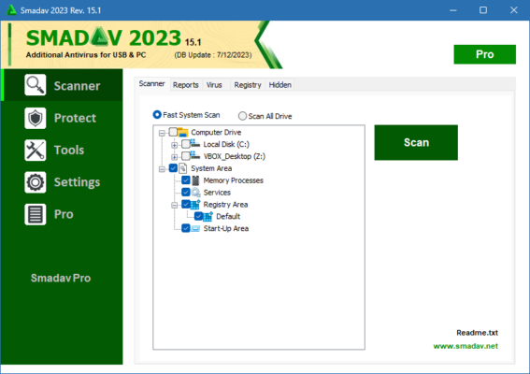Uncheck the Default registry checkbox

[x=198, y=216]
